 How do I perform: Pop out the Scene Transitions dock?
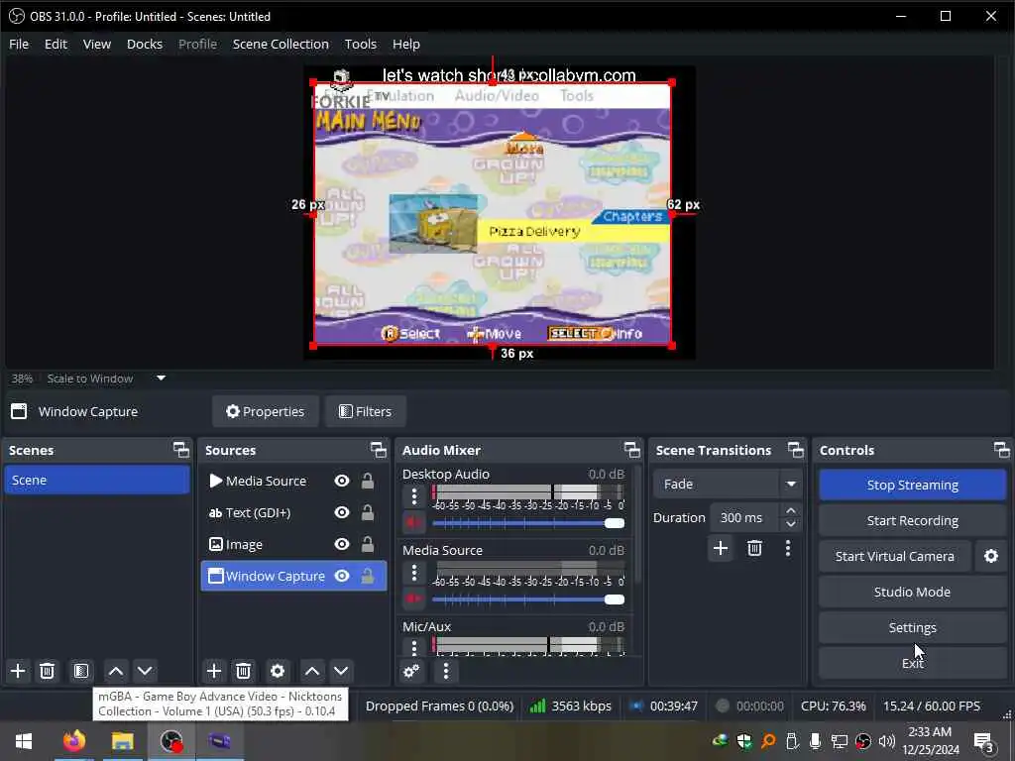796,450
